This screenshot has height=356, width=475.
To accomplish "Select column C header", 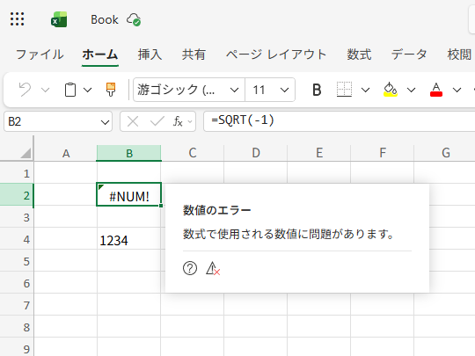I will coord(193,153).
